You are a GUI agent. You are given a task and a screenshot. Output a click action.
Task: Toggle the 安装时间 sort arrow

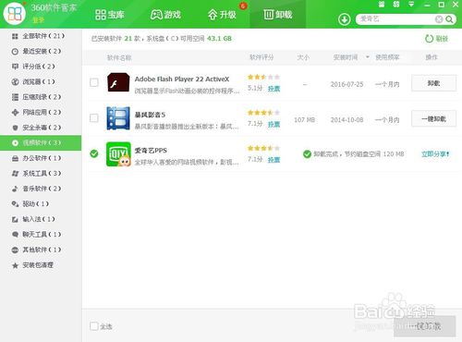tap(367, 57)
